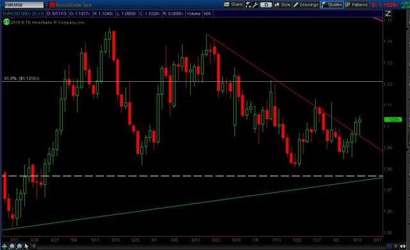Viewport: 410px width, 250px height.
Task: Open the symbol selector dropdown arrow
Action: click(x=47, y=4)
